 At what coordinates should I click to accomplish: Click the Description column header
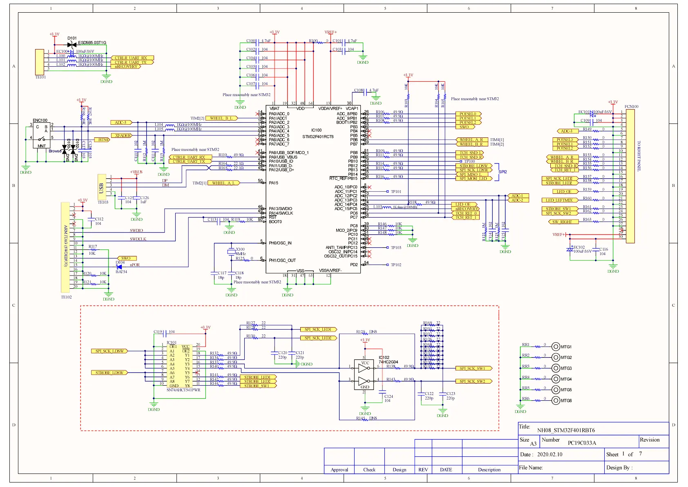[x=489, y=469]
